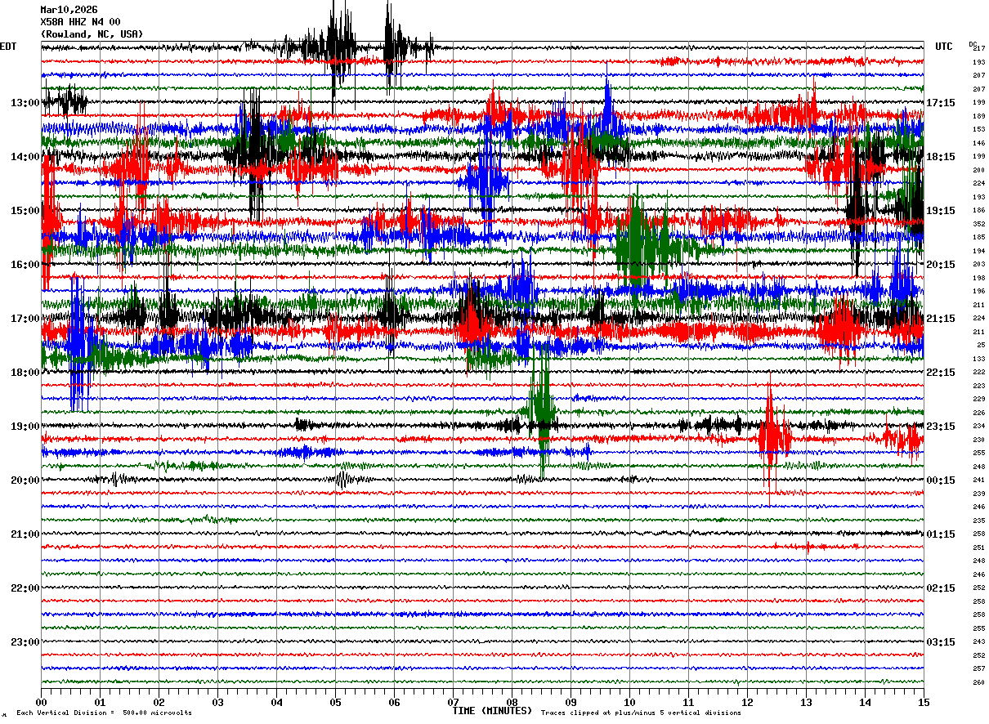Click the 23:00 EDT time label
The image size is (989, 724).
[x=25, y=642]
